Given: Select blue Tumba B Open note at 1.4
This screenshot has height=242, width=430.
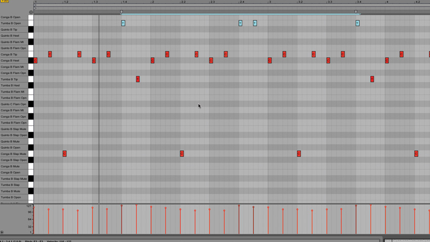Looking at the screenshot, I should [x=123, y=23].
